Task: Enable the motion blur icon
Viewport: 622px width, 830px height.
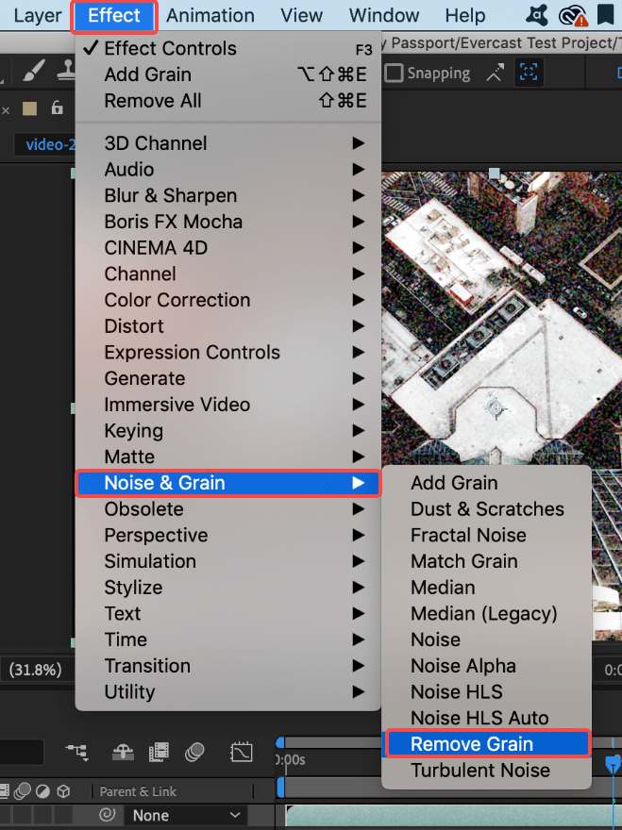Action: (x=195, y=752)
